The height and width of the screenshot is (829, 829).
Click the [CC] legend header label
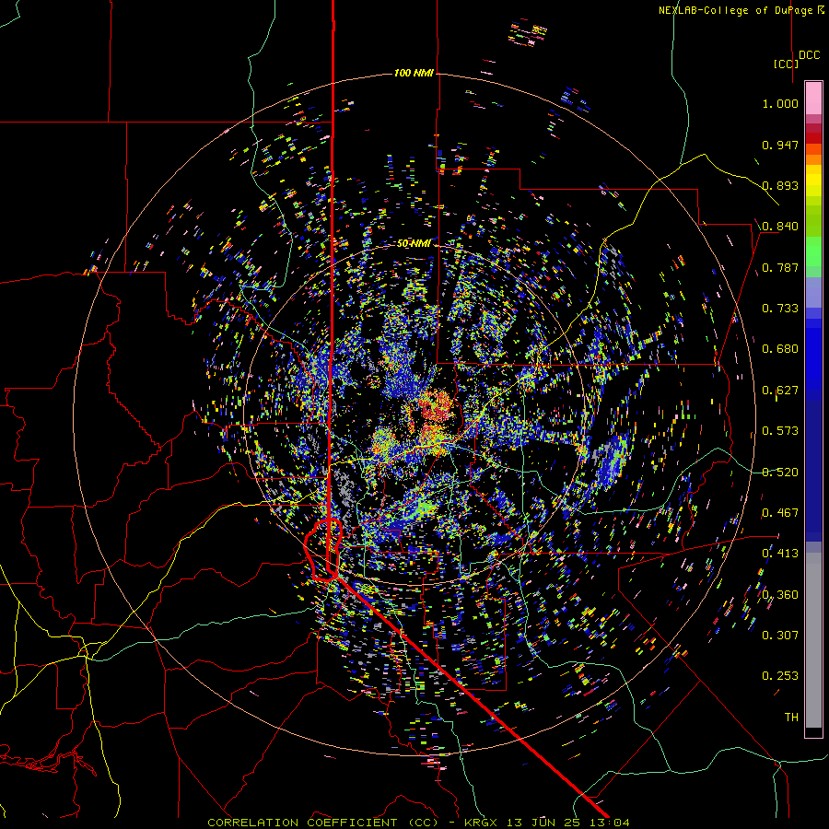coord(786,64)
